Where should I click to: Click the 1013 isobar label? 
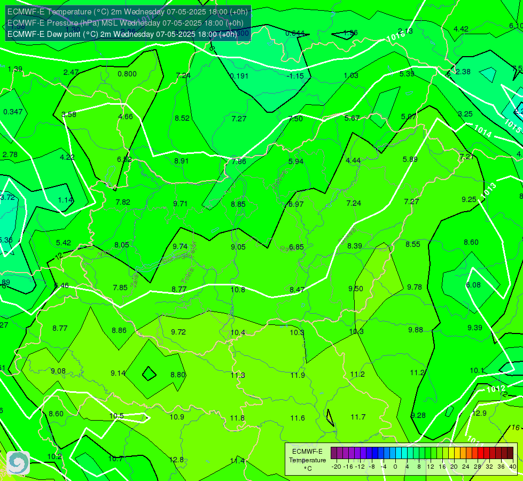click(x=488, y=190)
